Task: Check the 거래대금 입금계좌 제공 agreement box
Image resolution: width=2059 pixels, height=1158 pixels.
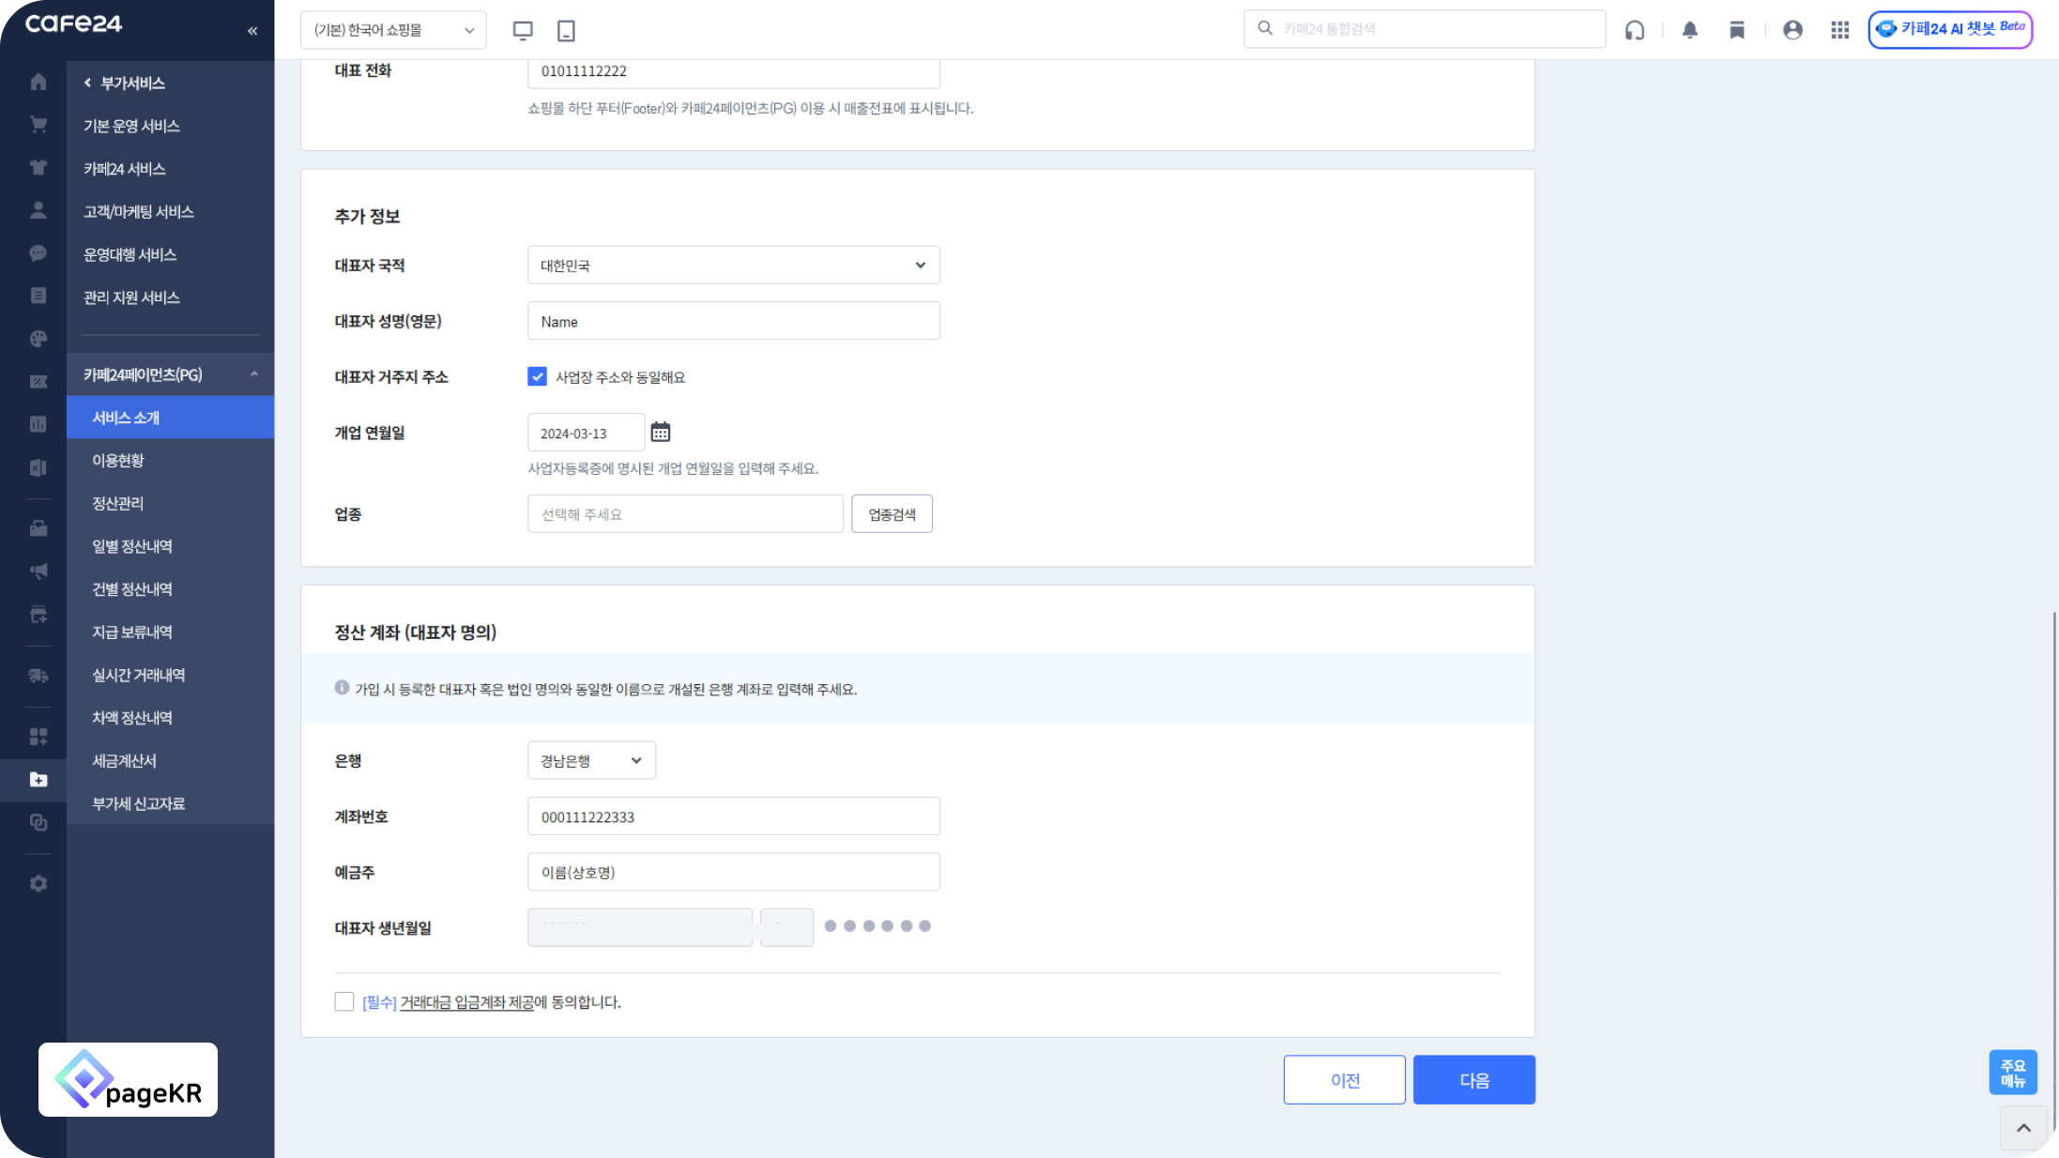Action: (x=344, y=1001)
